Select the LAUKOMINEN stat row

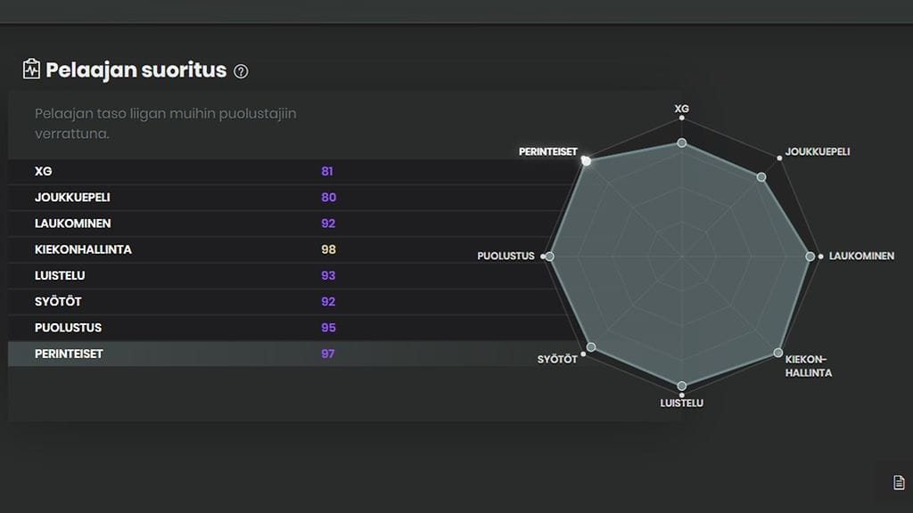(x=178, y=224)
